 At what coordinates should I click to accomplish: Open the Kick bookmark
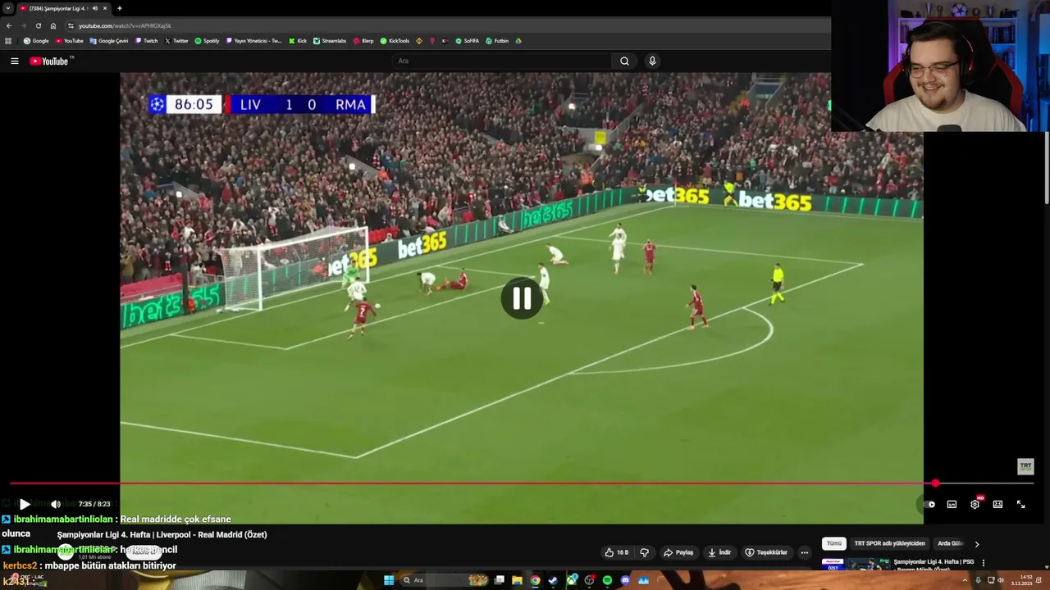coord(298,41)
